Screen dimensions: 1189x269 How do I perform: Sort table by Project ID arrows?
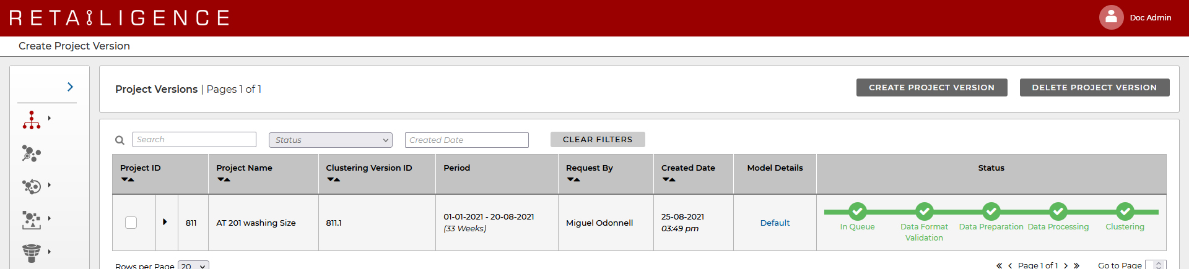(128, 179)
